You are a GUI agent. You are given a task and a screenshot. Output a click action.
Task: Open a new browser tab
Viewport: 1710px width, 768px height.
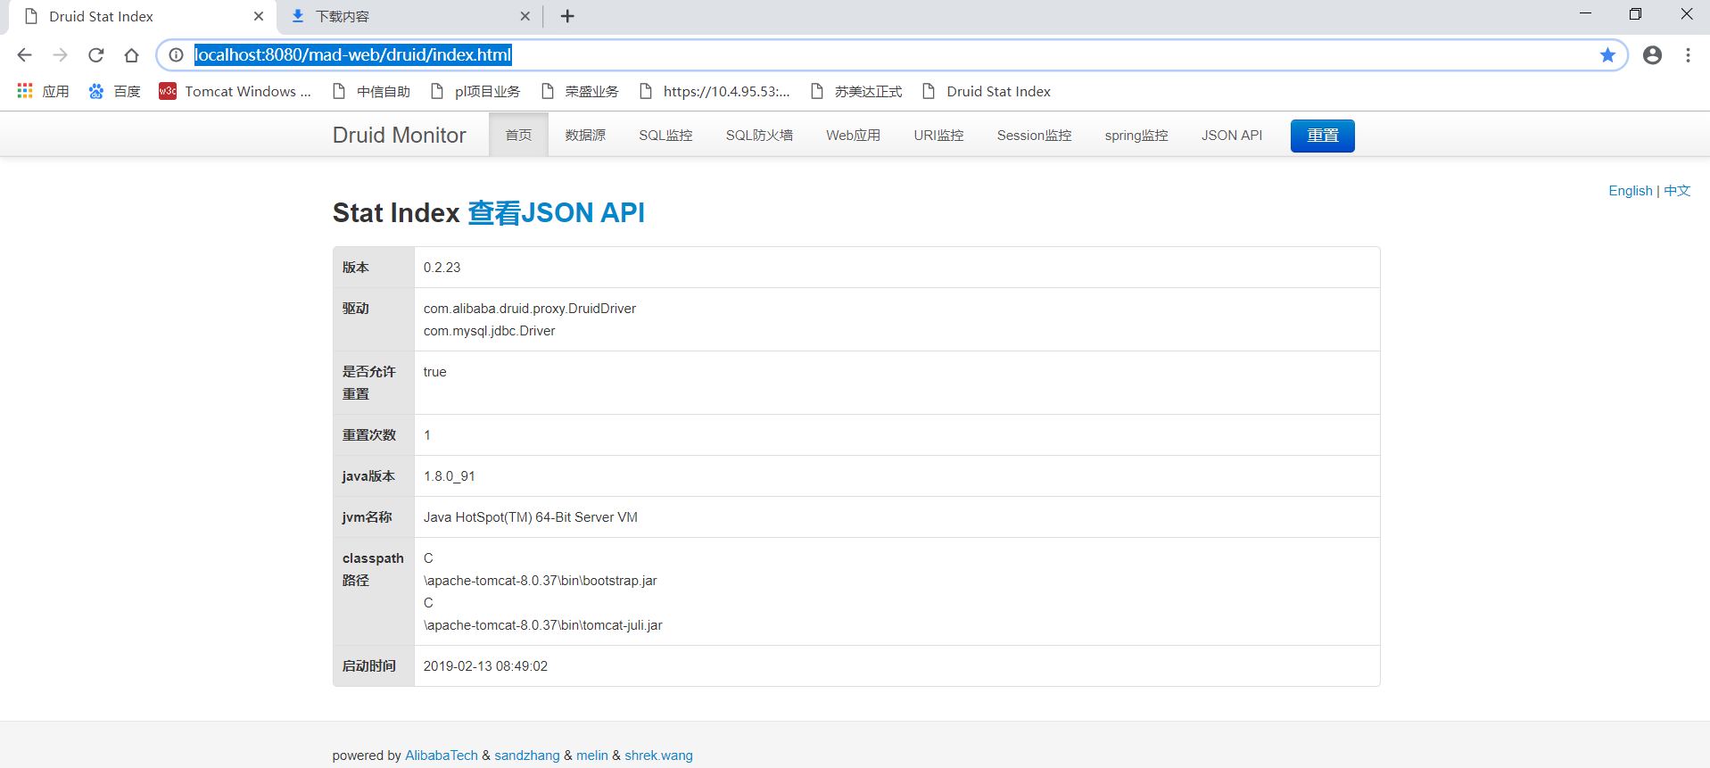click(567, 16)
